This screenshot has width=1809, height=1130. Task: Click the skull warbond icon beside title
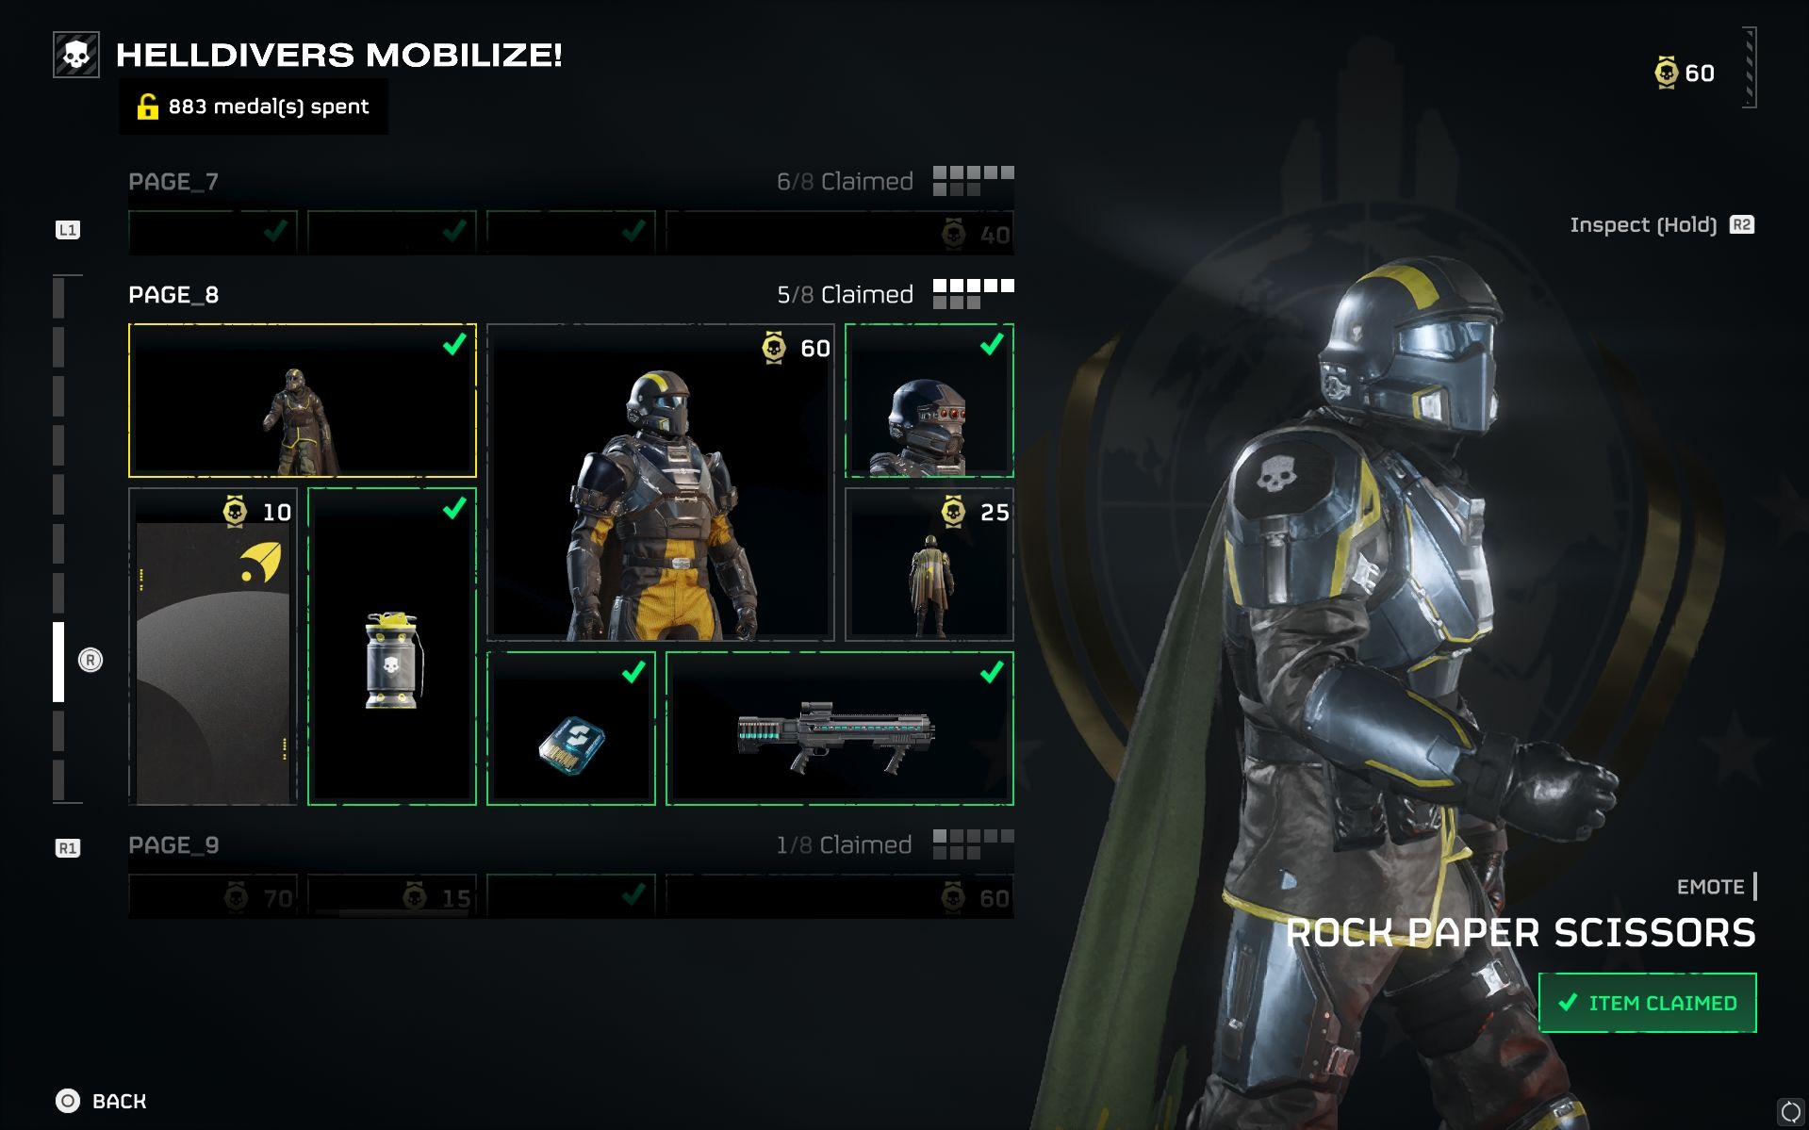(76, 55)
